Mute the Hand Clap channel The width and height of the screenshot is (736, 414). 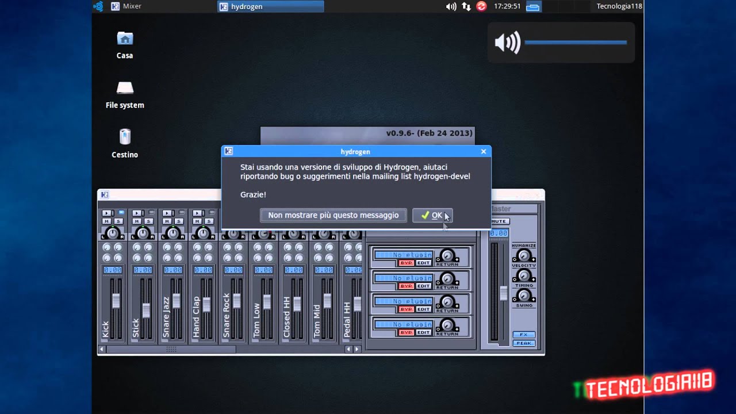197,221
